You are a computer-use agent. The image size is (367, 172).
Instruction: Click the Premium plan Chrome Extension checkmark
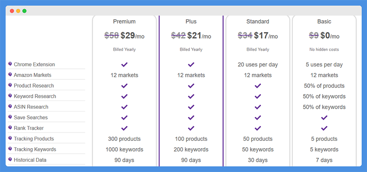(x=124, y=65)
